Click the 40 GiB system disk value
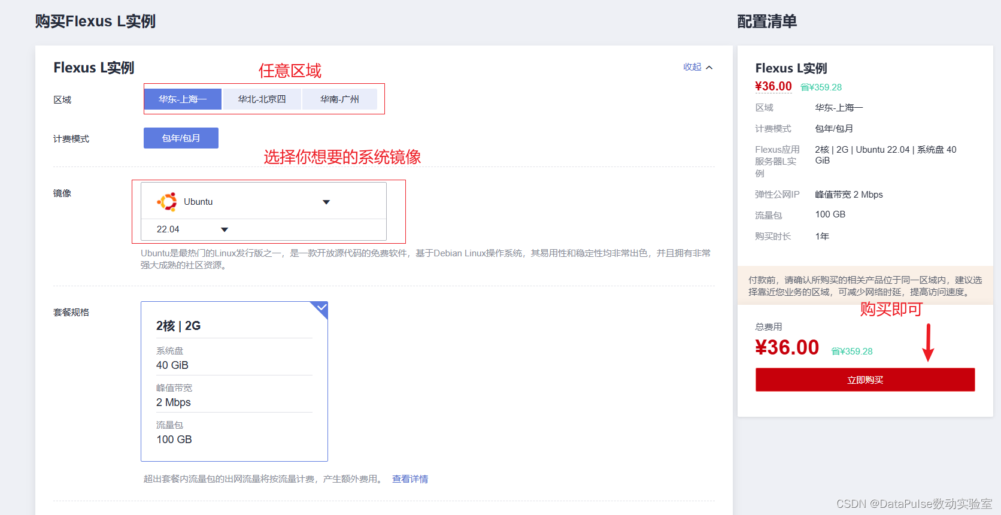This screenshot has height=515, width=1001. 172,365
